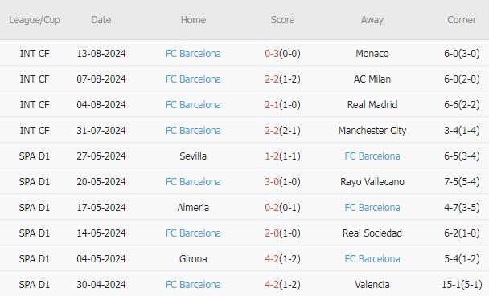Click Sevilla home team name

193,156
